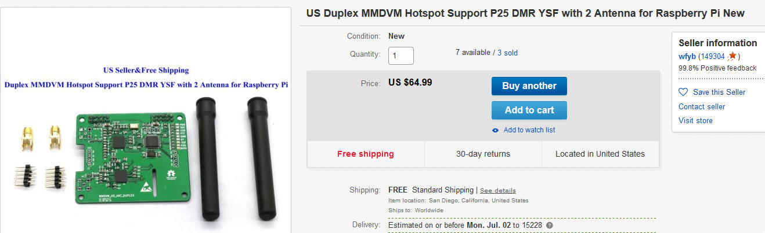This screenshot has width=765, height=233.
Task: Open the Visit store link
Action: 695,120
